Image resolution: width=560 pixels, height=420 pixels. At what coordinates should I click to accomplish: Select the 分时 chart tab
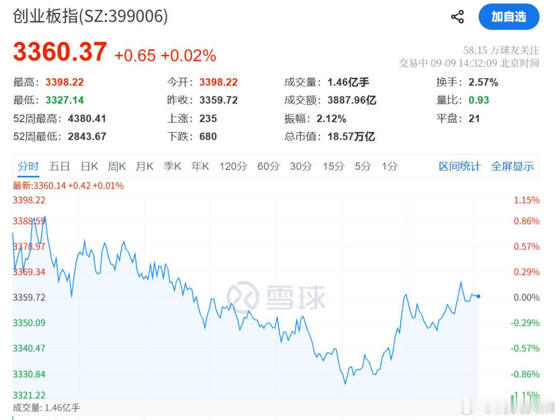[28, 166]
